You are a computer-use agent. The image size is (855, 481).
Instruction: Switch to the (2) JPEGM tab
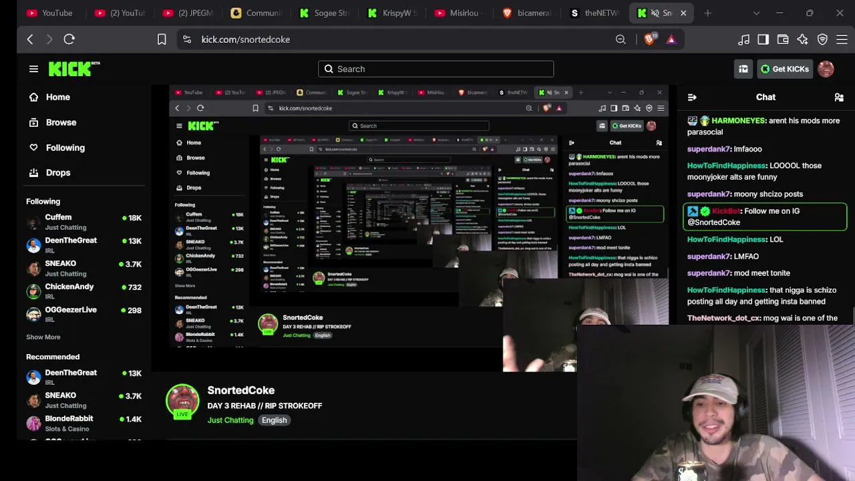click(188, 13)
